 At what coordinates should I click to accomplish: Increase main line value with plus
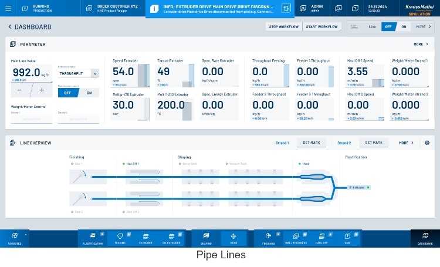pyautogui.click(x=41, y=90)
